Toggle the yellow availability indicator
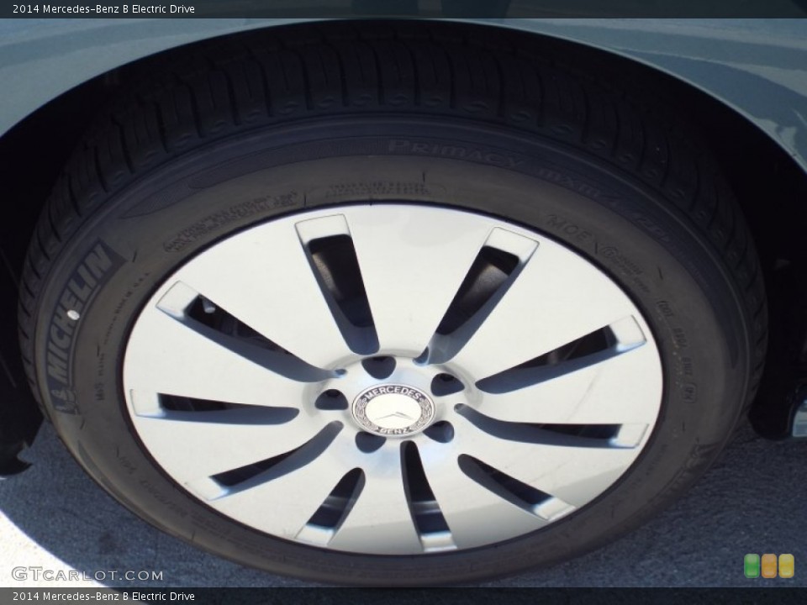807x605 pixels. coord(786,565)
